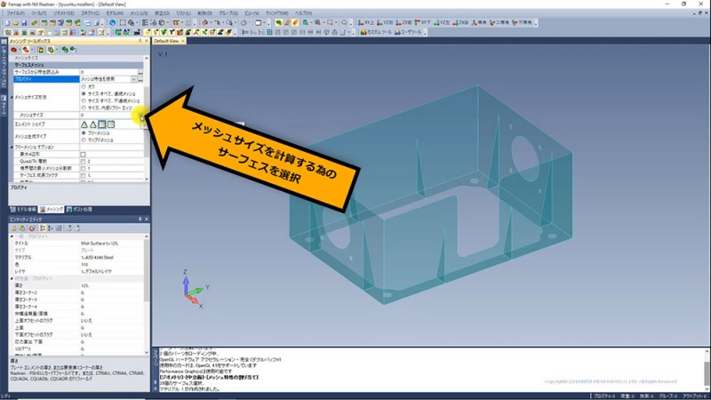Select Size Interior/Free Edge radio option
This screenshot has width=711, height=400.
tap(84, 108)
